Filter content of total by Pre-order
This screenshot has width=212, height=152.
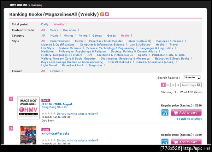pyautogui.click(x=70, y=30)
